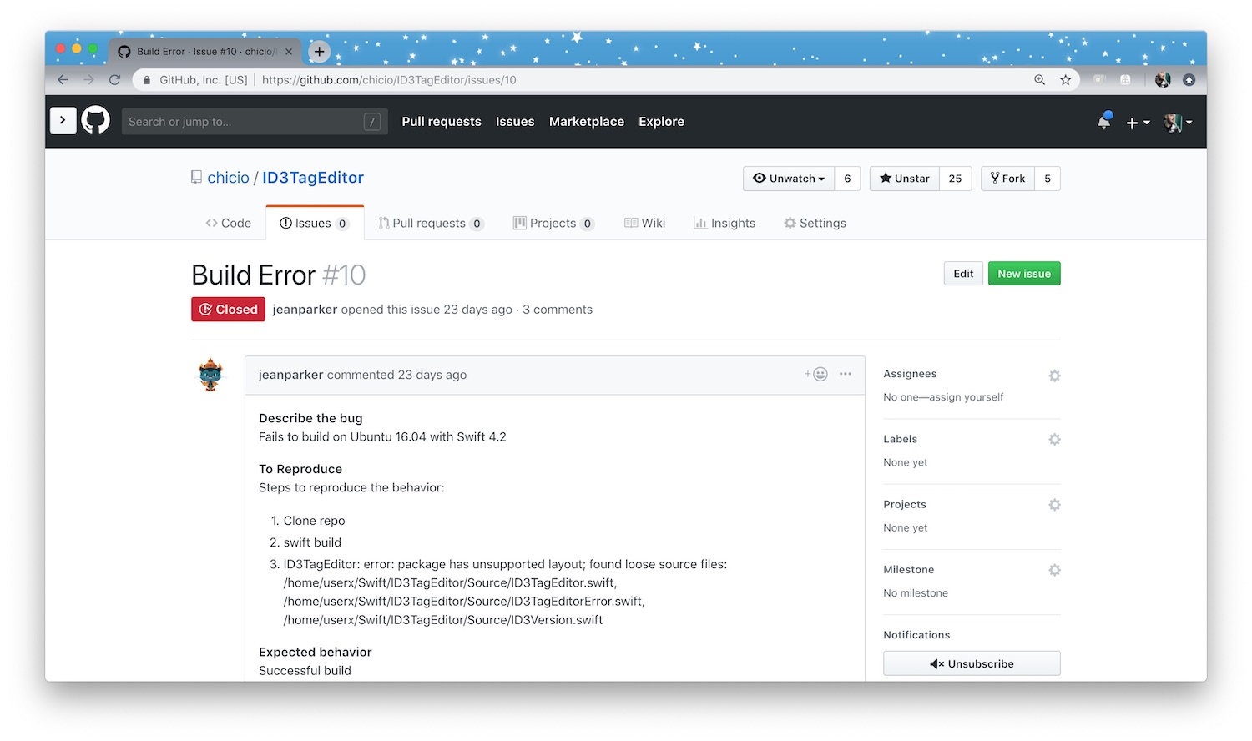Viewport: 1252px width, 741px height.
Task: Switch to the Settings tab
Action: coord(815,223)
